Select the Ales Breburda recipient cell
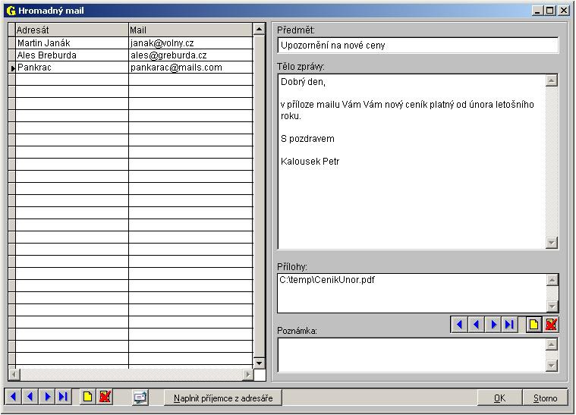The image size is (576, 415). pos(72,55)
